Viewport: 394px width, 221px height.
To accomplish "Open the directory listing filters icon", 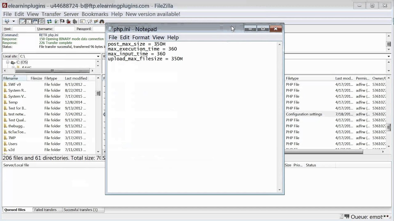I will (x=82, y=21).
